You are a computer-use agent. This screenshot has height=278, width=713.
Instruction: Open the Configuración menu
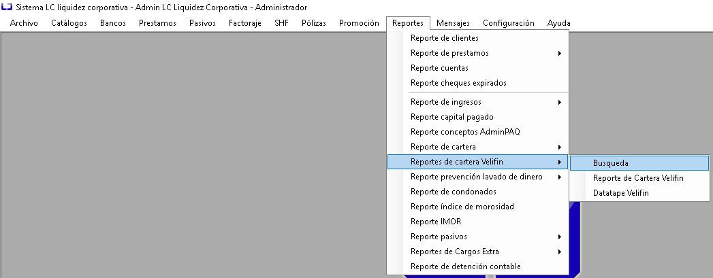pyautogui.click(x=509, y=23)
